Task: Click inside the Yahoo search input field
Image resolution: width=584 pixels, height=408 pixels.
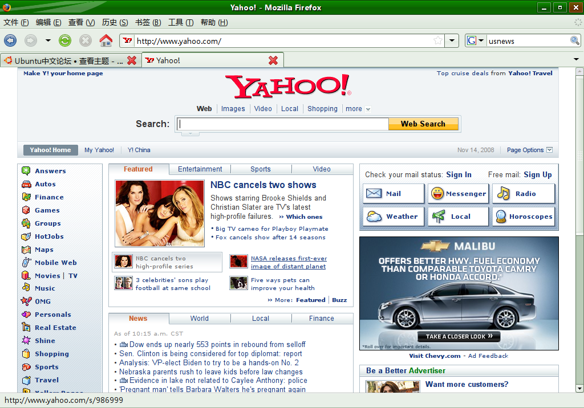Action: click(x=283, y=124)
